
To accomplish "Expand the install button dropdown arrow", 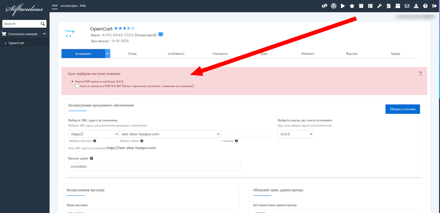I will [108, 54].
